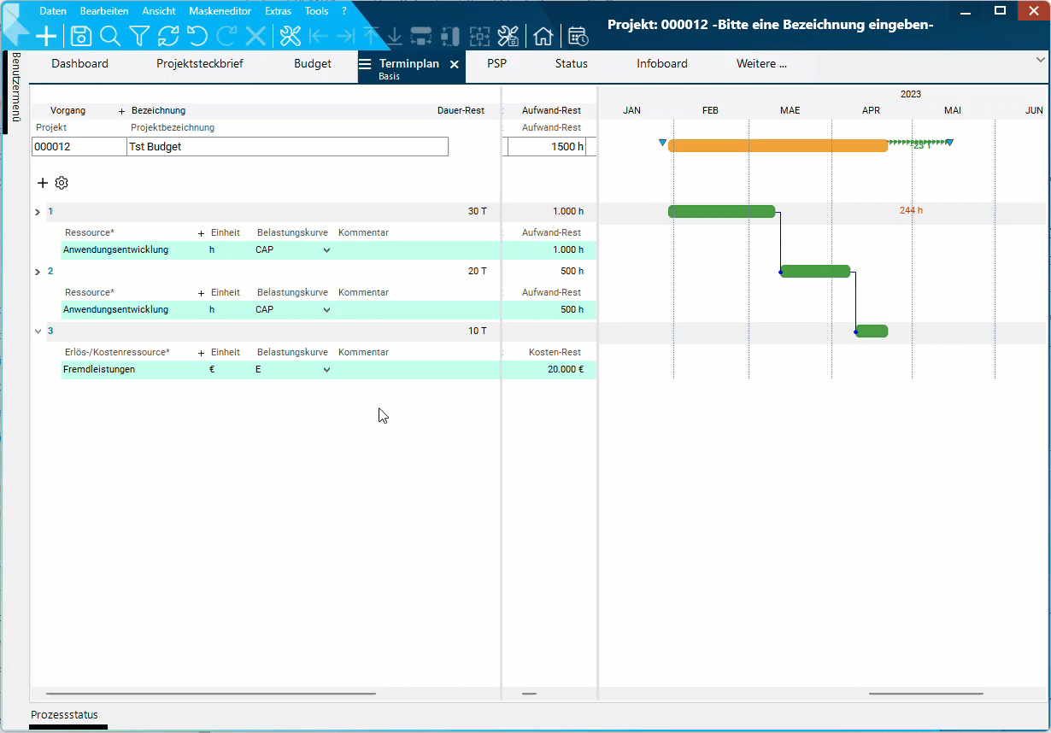Open settings gear below project row

pyautogui.click(x=62, y=183)
